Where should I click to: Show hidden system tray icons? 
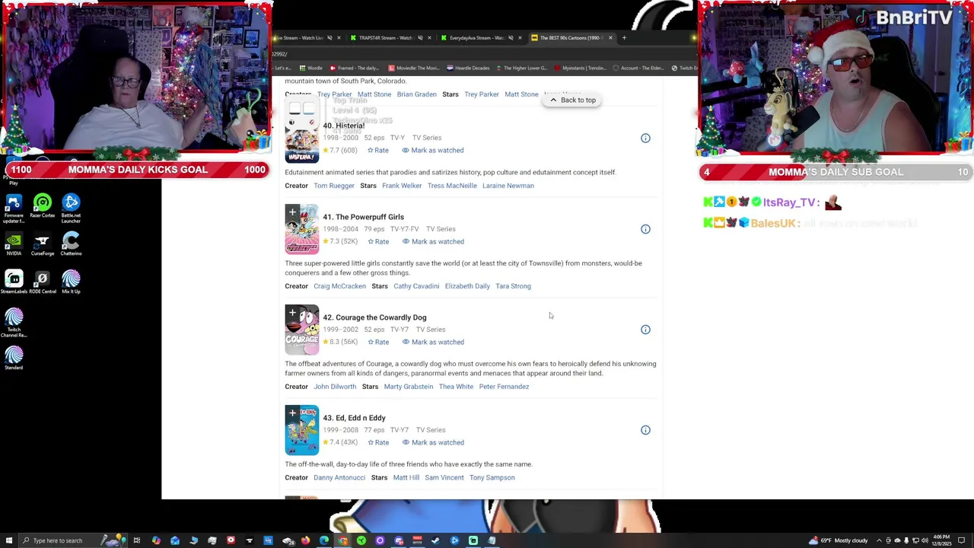click(x=879, y=540)
